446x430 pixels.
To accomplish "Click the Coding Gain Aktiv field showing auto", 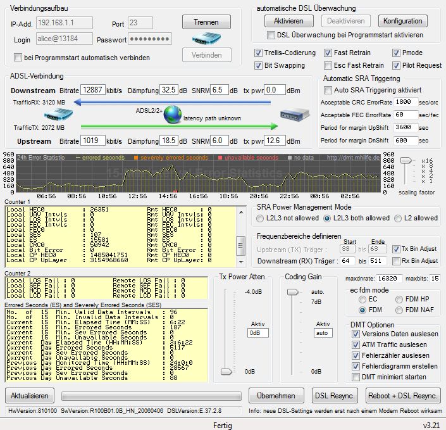I will 323,333.
